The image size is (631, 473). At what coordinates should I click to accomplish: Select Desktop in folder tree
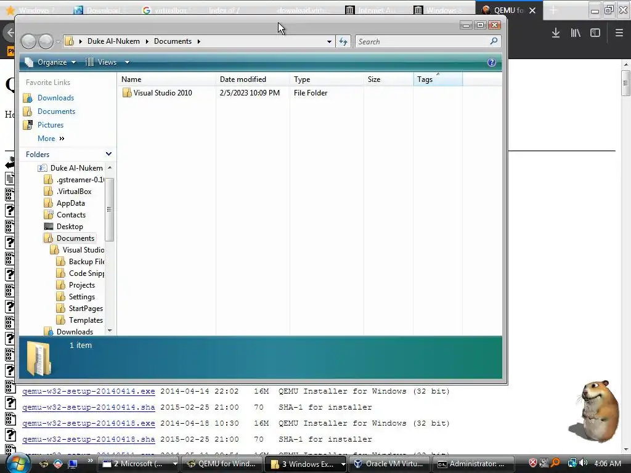tap(70, 227)
